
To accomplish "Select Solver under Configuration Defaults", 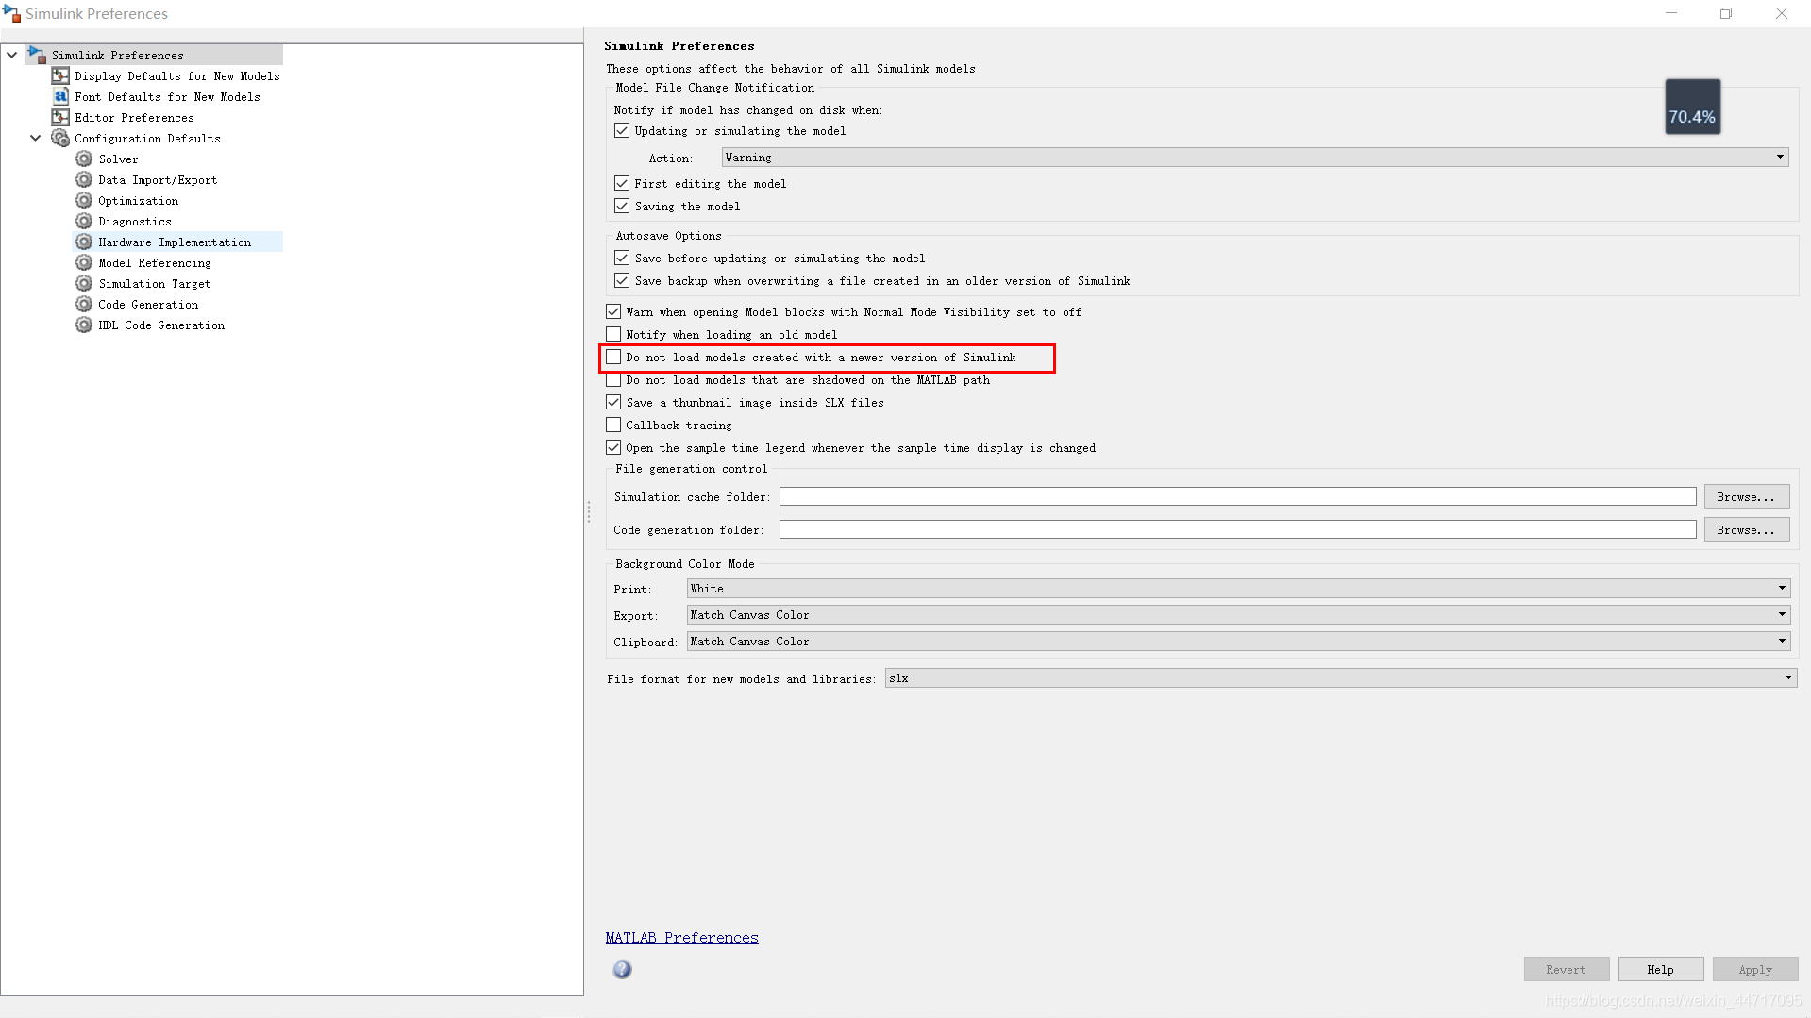I will tap(118, 159).
